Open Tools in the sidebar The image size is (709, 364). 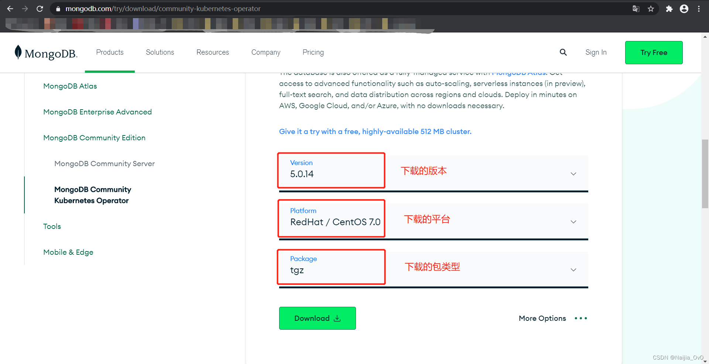(52, 226)
